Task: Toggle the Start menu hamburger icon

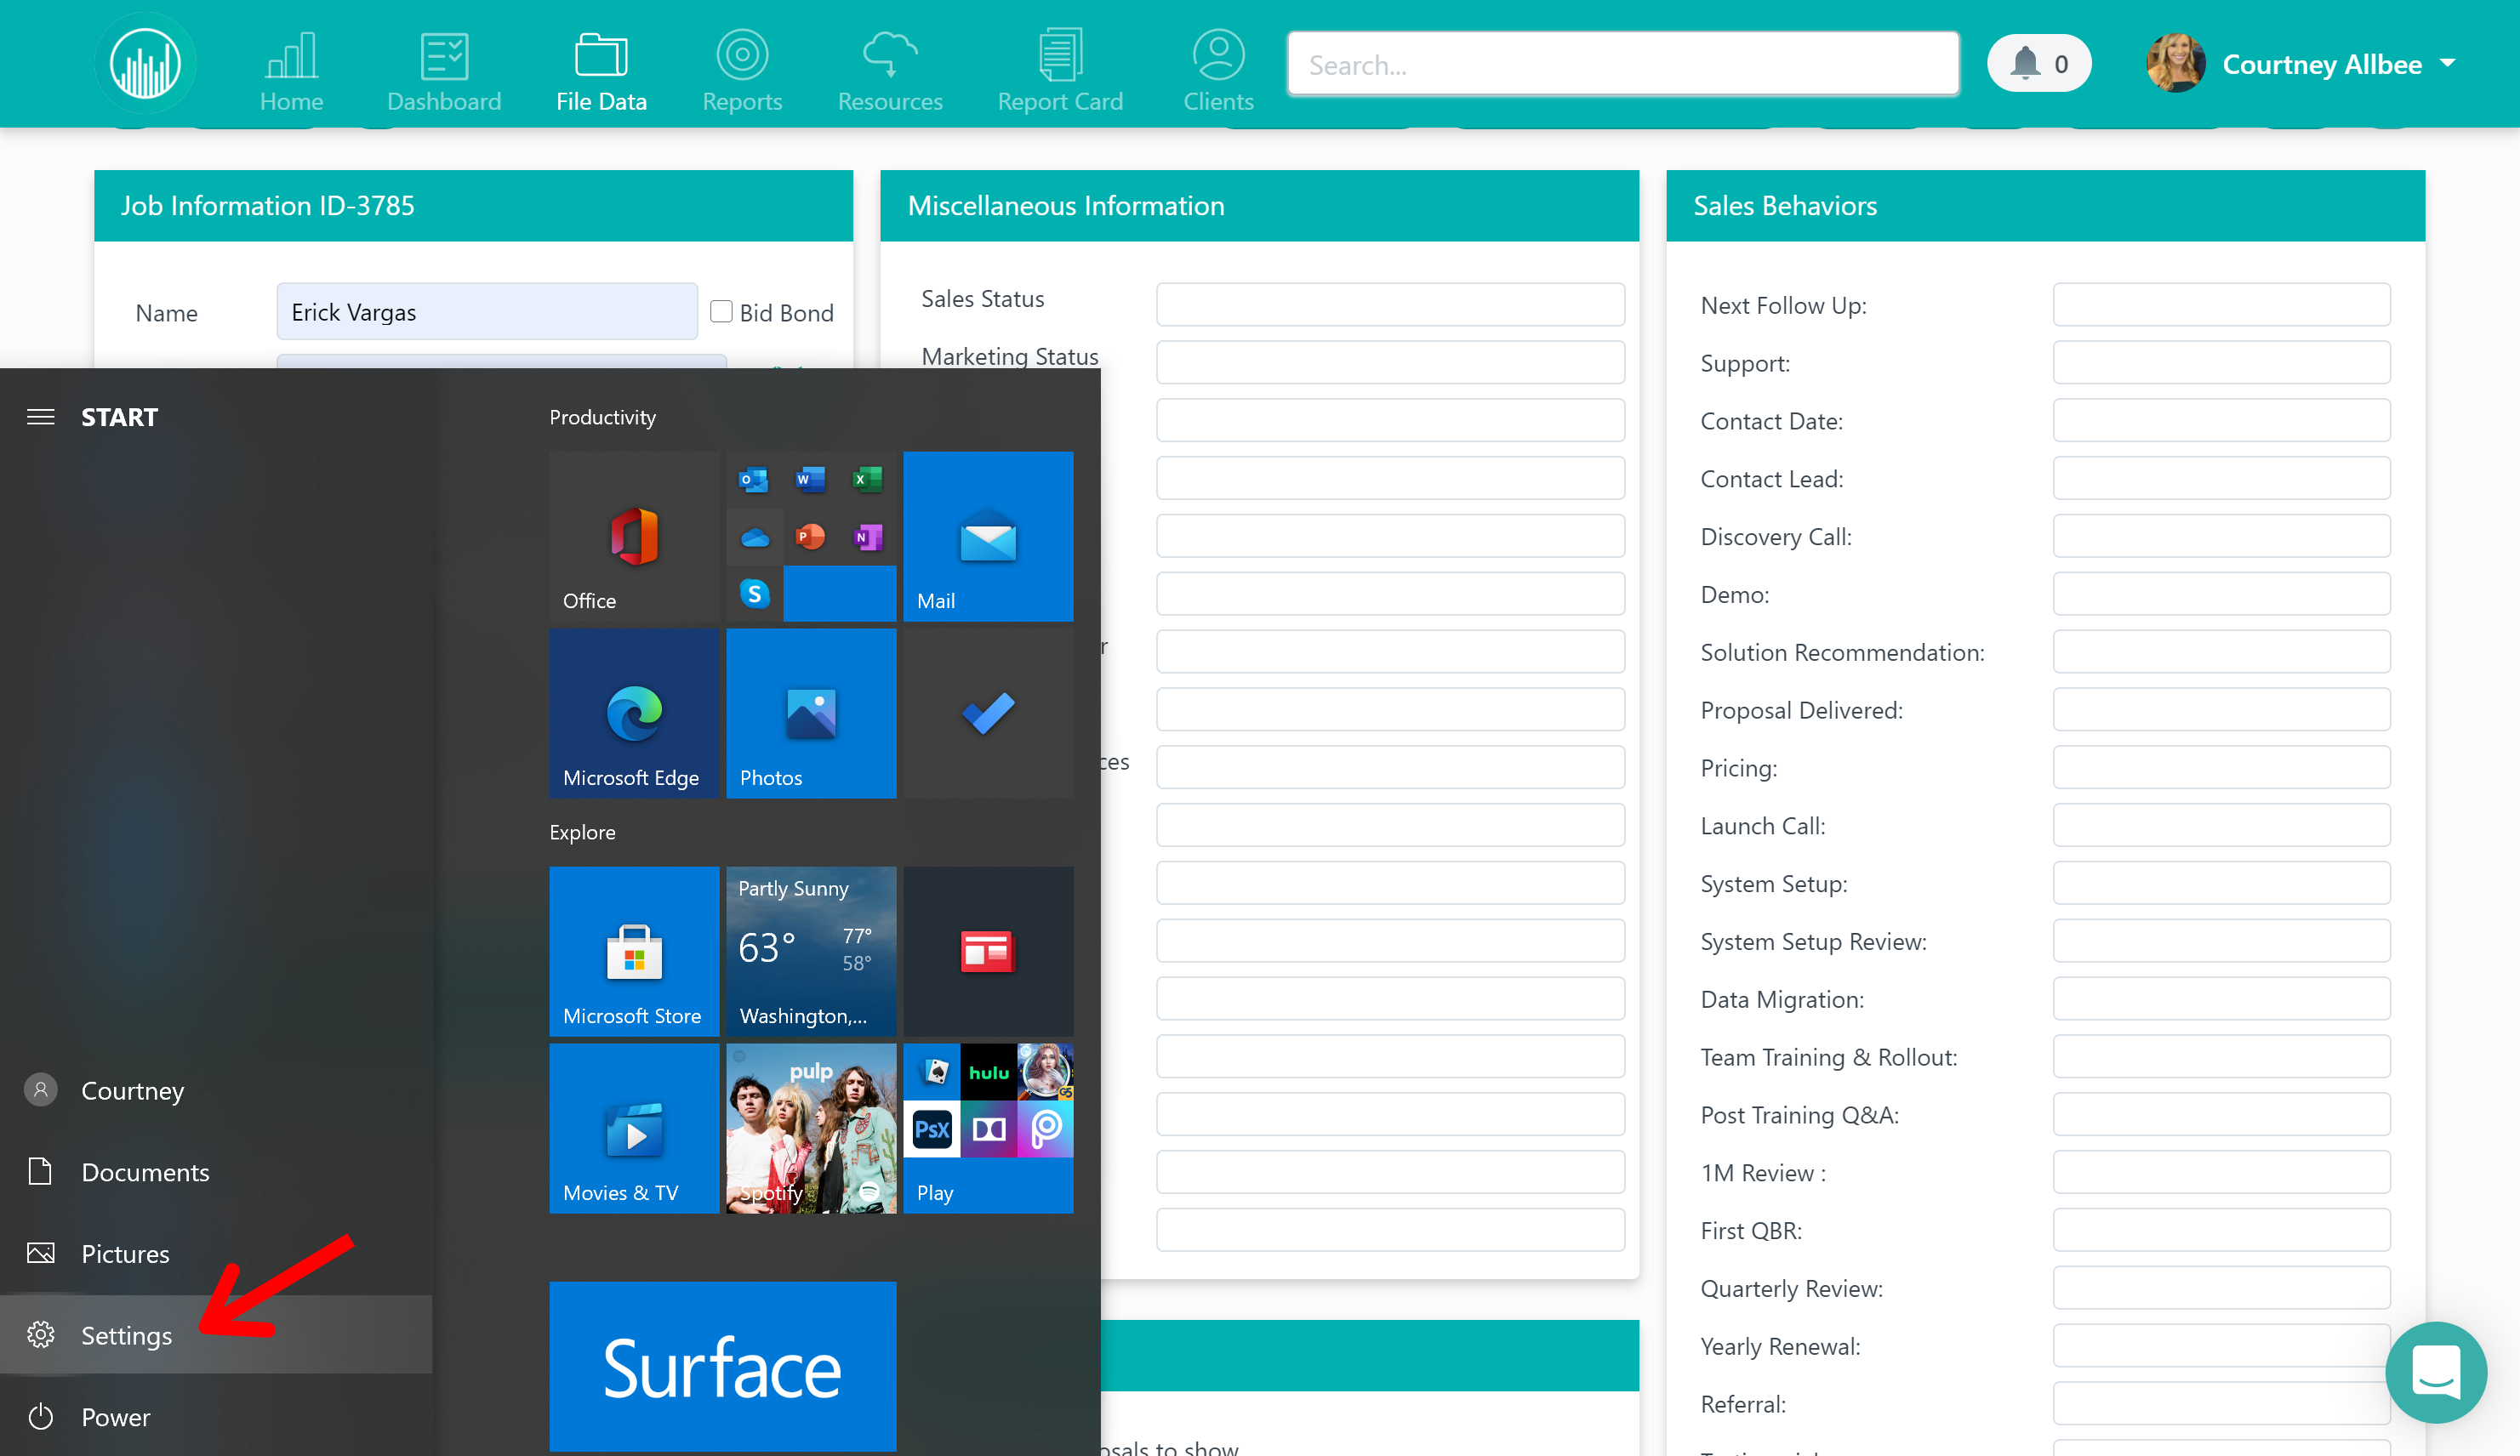Action: (40, 417)
